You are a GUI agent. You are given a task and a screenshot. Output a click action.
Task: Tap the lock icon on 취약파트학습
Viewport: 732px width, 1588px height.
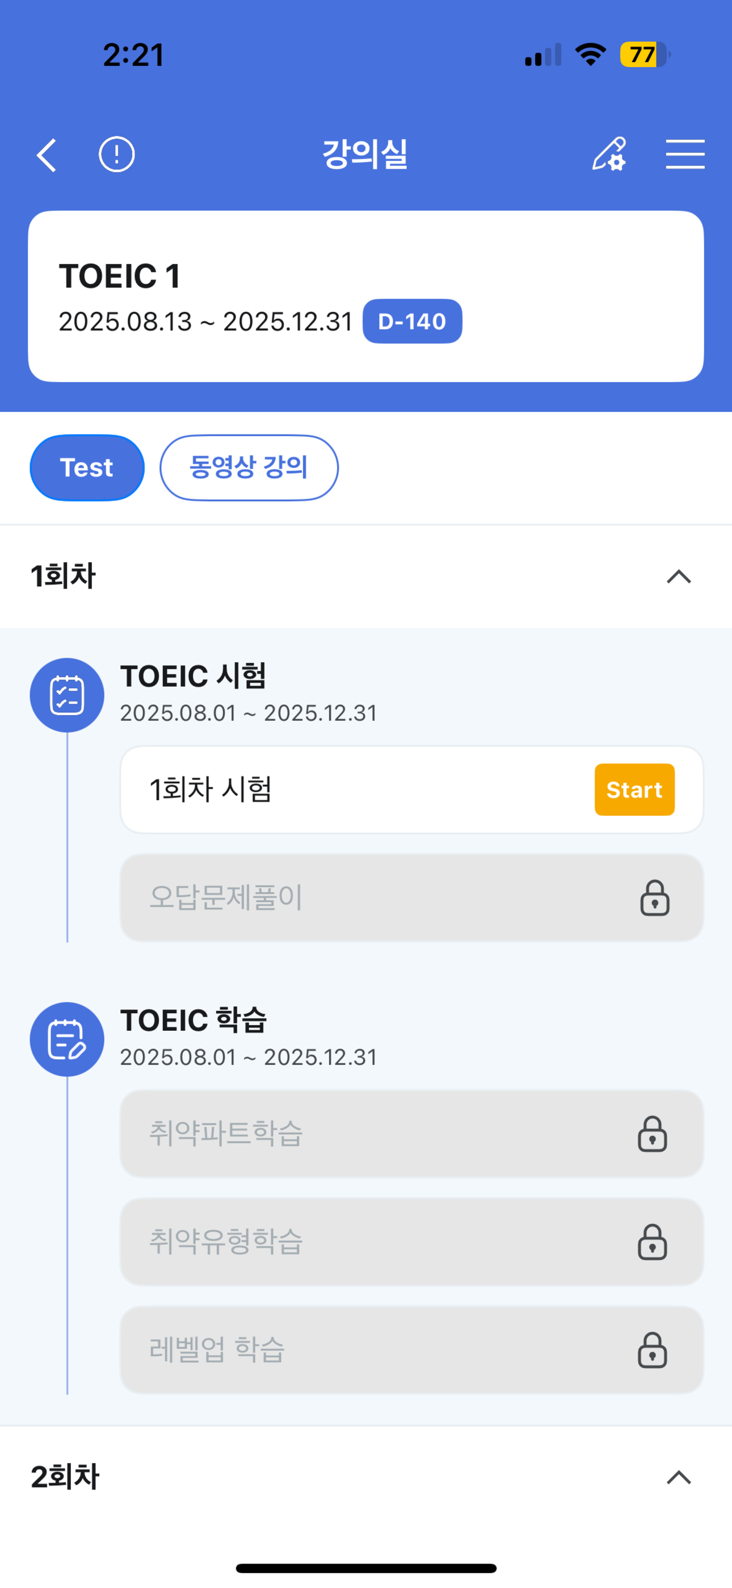[x=653, y=1133]
